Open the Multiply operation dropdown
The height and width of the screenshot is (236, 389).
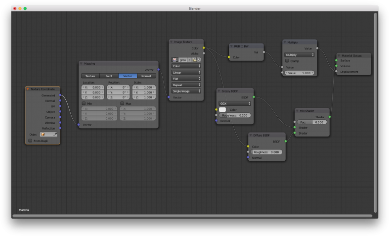299,55
